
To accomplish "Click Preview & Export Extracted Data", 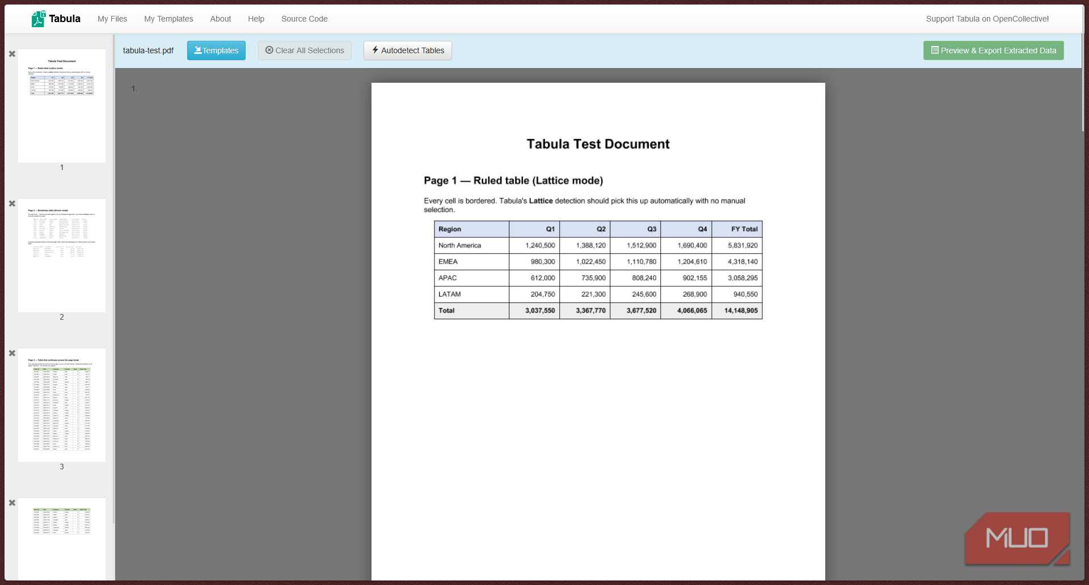I will (x=994, y=50).
